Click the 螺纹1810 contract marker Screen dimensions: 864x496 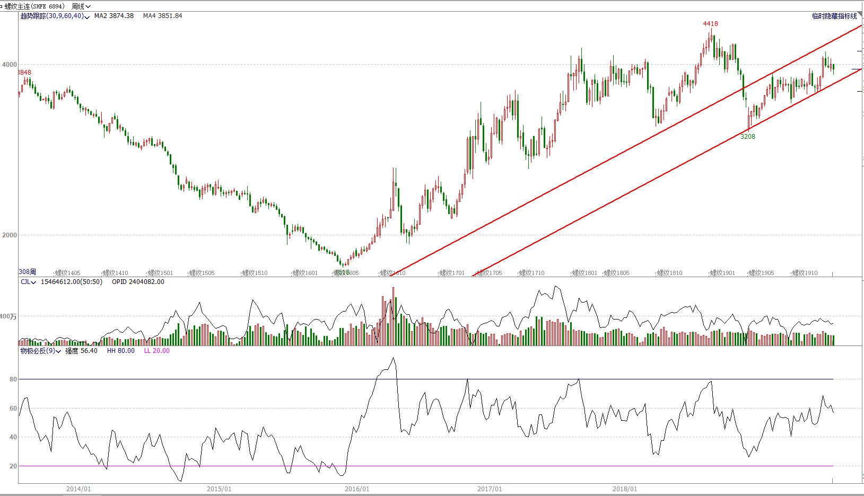click(669, 273)
